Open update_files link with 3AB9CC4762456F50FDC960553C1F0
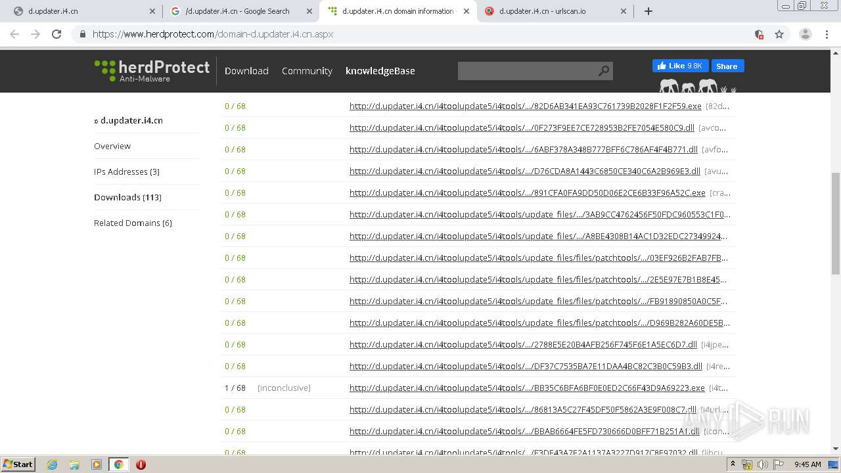The height and width of the screenshot is (473, 841). [x=540, y=214]
